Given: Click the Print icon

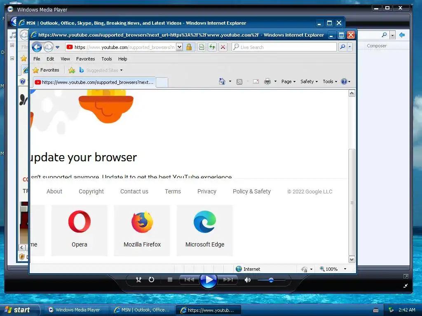Looking at the screenshot, I should [267, 81].
